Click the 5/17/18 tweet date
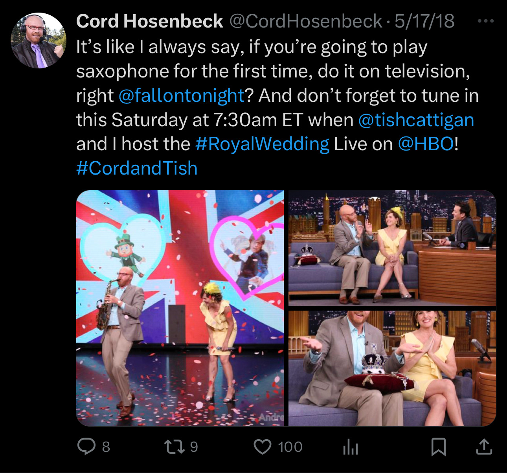Screen dimensions: 507x473 coord(424,21)
